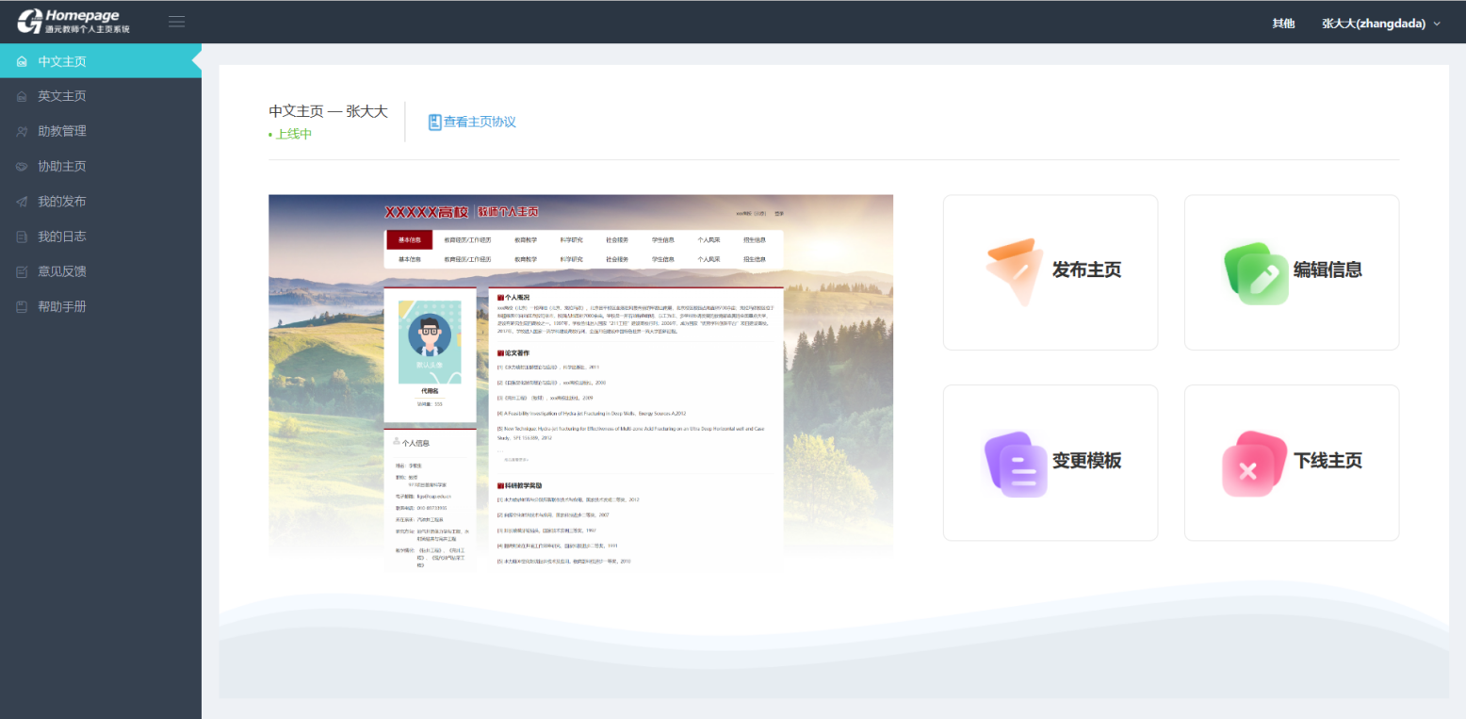Image resolution: width=1466 pixels, height=719 pixels.
Task: Expand the 张大大(zhangdada) user dropdown
Action: coord(1380,24)
